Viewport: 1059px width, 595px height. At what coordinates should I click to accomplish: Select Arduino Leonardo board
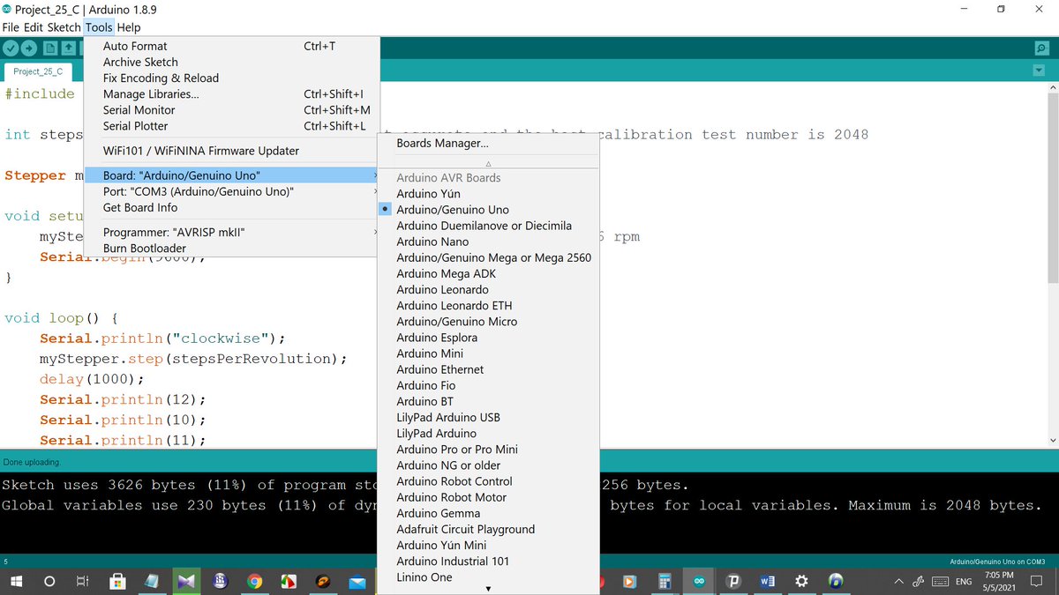tap(488, 289)
